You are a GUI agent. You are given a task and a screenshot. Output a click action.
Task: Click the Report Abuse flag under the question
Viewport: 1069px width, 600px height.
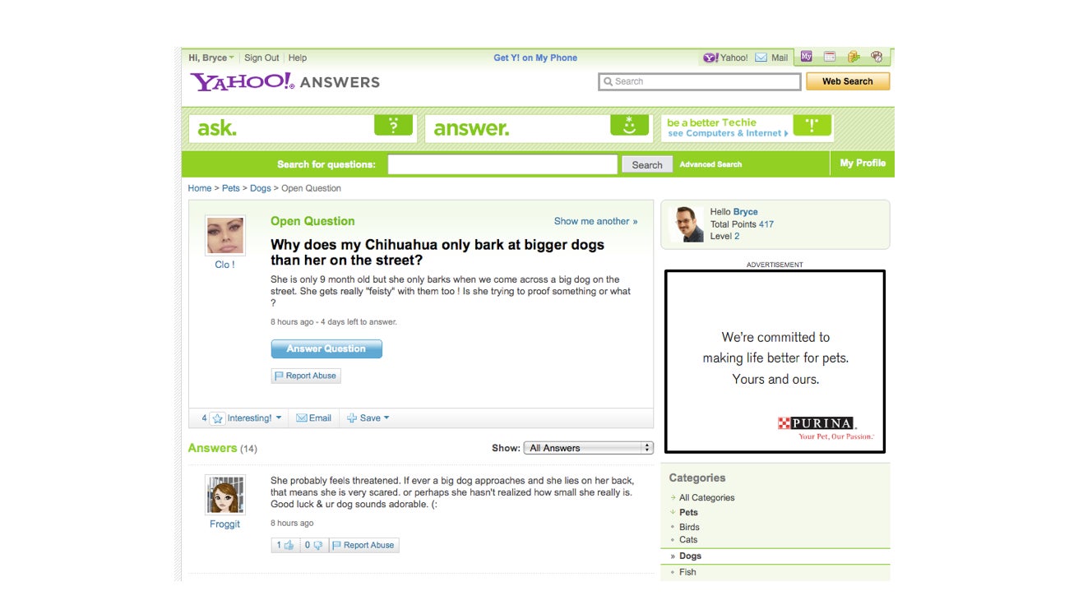pyautogui.click(x=306, y=376)
